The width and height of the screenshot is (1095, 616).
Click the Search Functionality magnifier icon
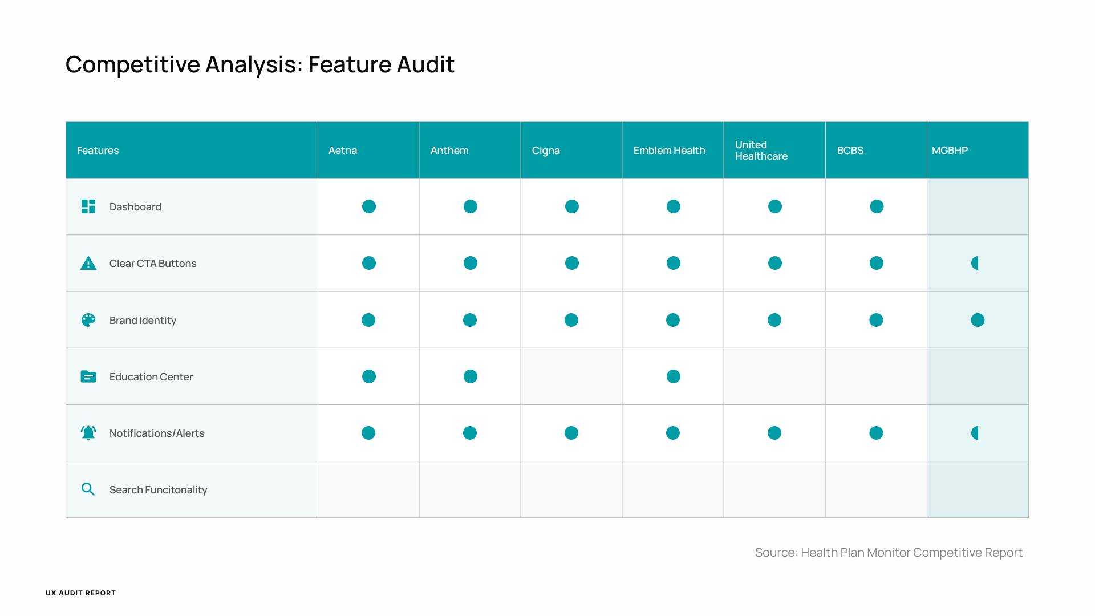(x=88, y=489)
